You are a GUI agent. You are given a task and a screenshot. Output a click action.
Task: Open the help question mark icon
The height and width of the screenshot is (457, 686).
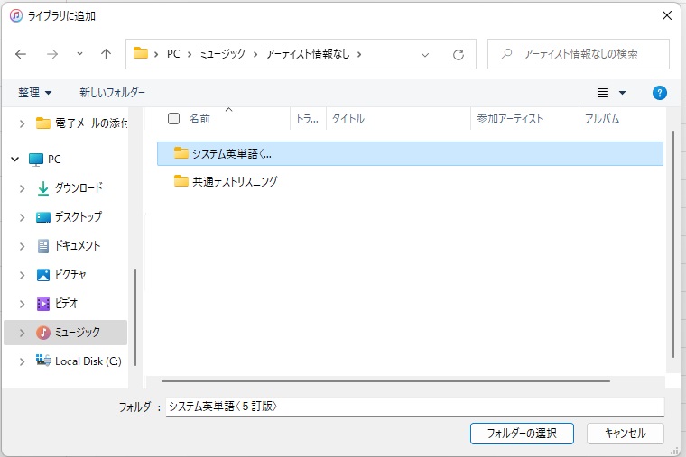pos(659,93)
